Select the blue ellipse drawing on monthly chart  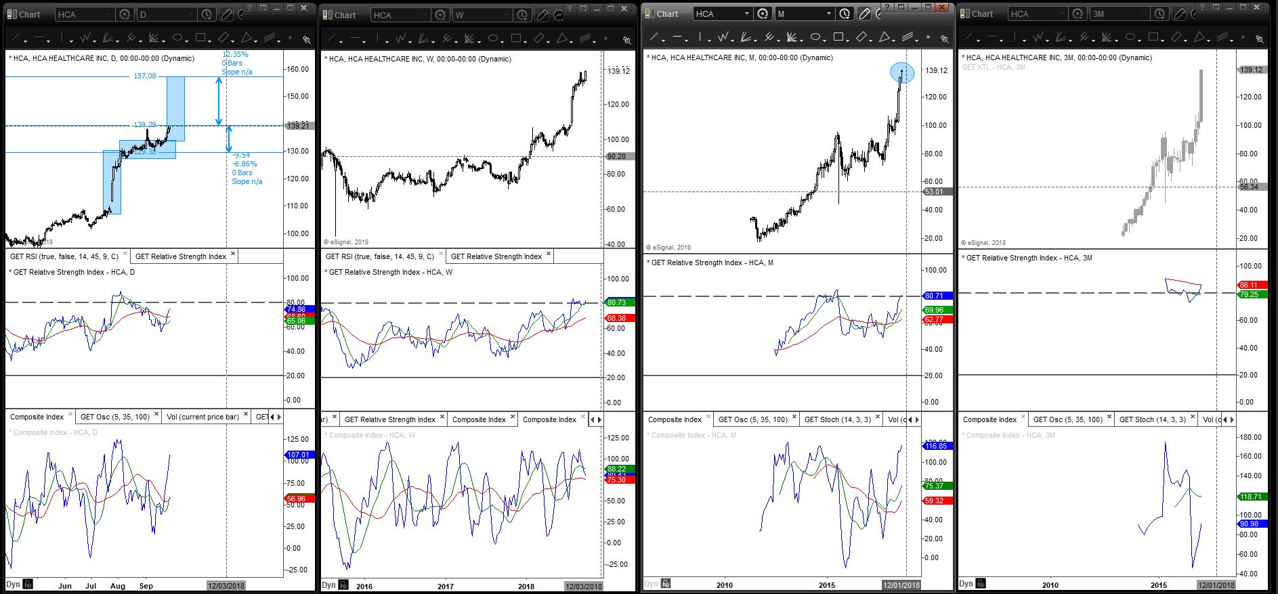[x=902, y=72]
